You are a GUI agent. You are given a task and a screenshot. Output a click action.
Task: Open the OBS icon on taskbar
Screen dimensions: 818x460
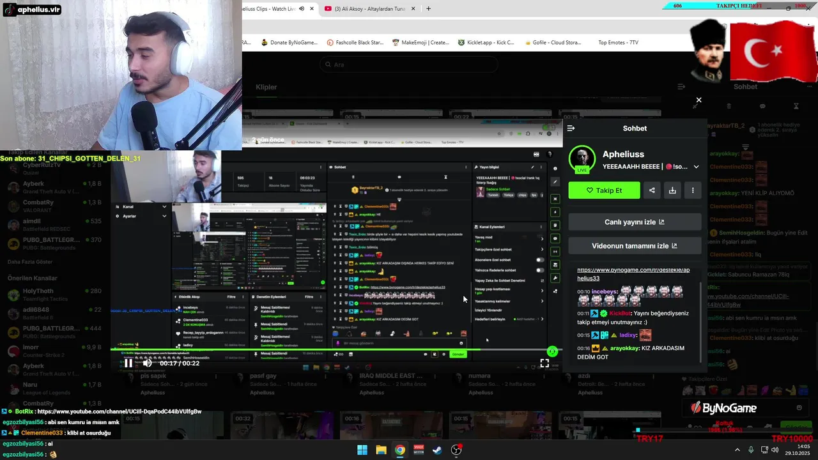click(x=456, y=450)
